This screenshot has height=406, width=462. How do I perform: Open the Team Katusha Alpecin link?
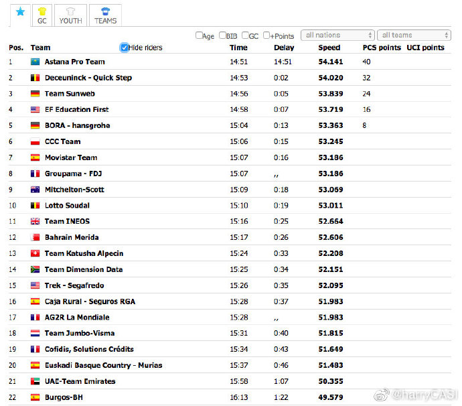click(84, 253)
